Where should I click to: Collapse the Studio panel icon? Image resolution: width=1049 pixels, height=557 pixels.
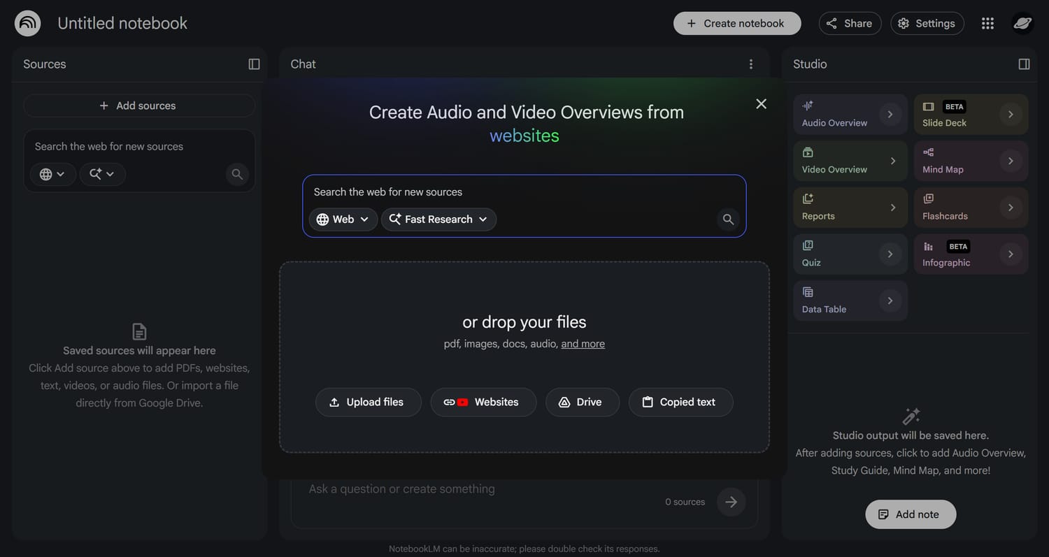coord(1024,64)
